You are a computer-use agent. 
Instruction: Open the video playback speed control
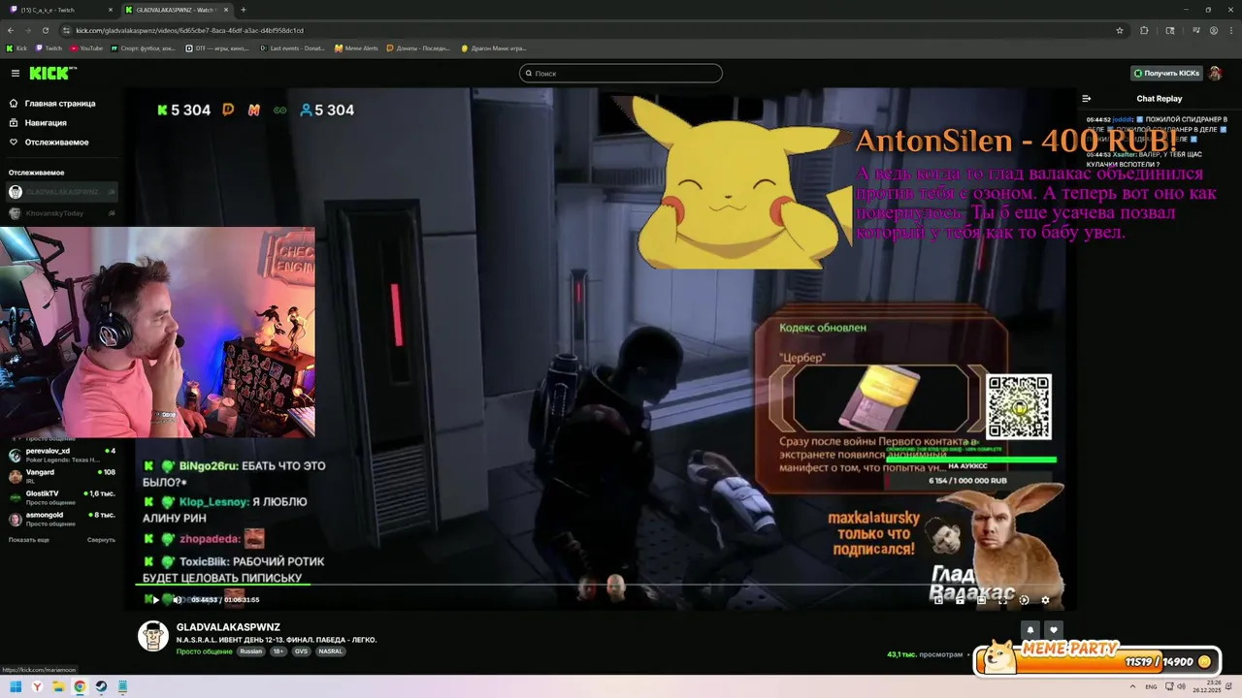[1024, 600]
